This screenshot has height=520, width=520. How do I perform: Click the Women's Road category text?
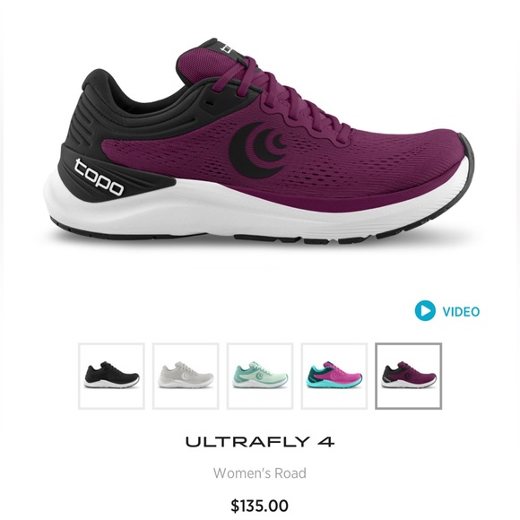[260, 472]
